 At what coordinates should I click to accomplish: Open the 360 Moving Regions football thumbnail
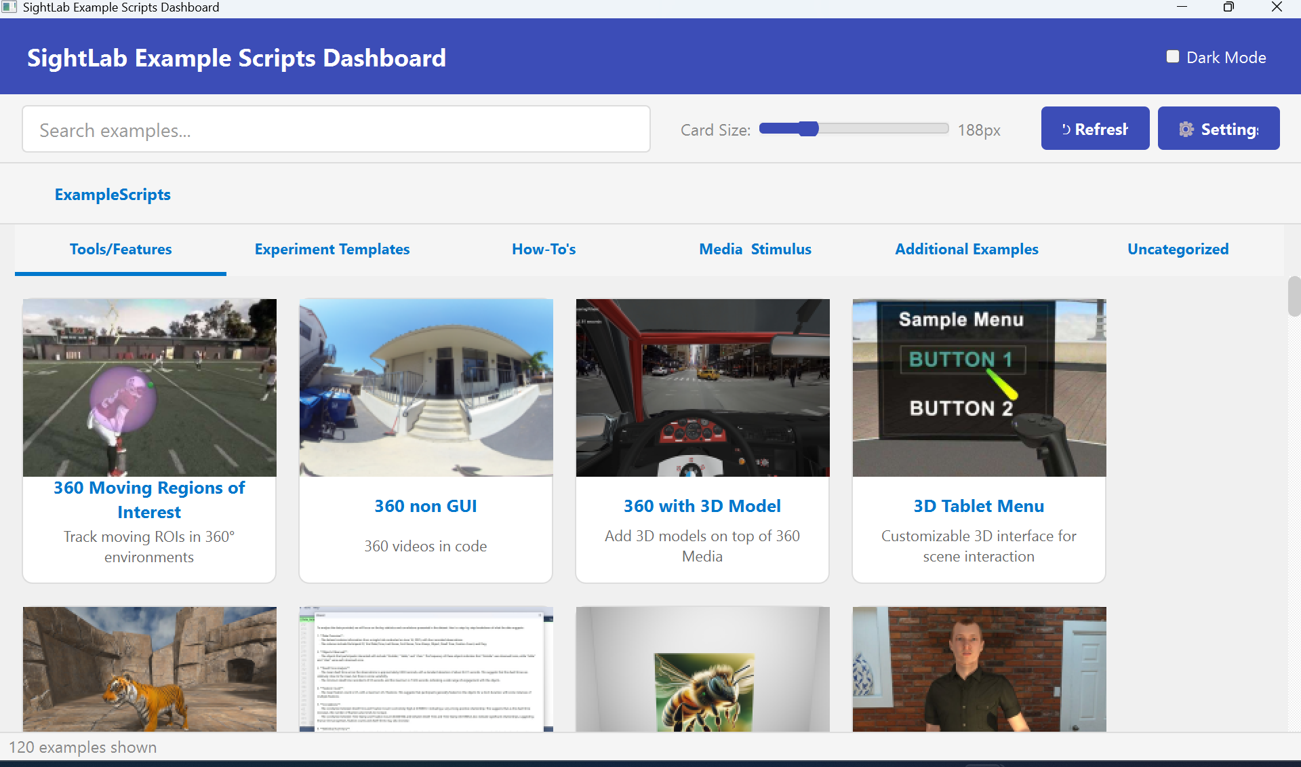[x=149, y=388]
